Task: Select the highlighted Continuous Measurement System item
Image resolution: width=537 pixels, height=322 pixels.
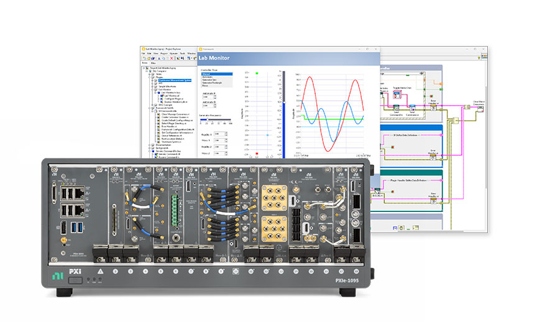Action: (175, 80)
